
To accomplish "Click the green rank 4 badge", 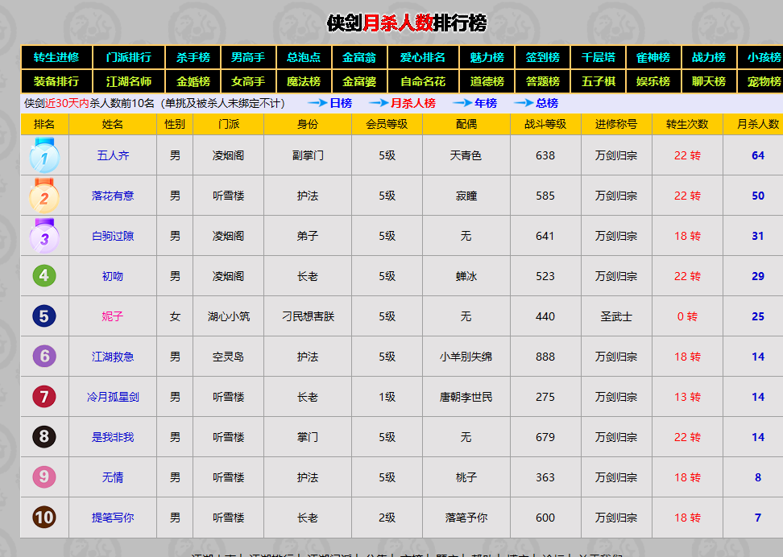I will (x=44, y=275).
